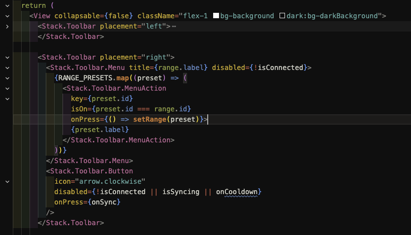The width and height of the screenshot is (411, 235).
Task: Click the "title" attribute on Stack.Toolbar.Menu
Action: click(139, 67)
